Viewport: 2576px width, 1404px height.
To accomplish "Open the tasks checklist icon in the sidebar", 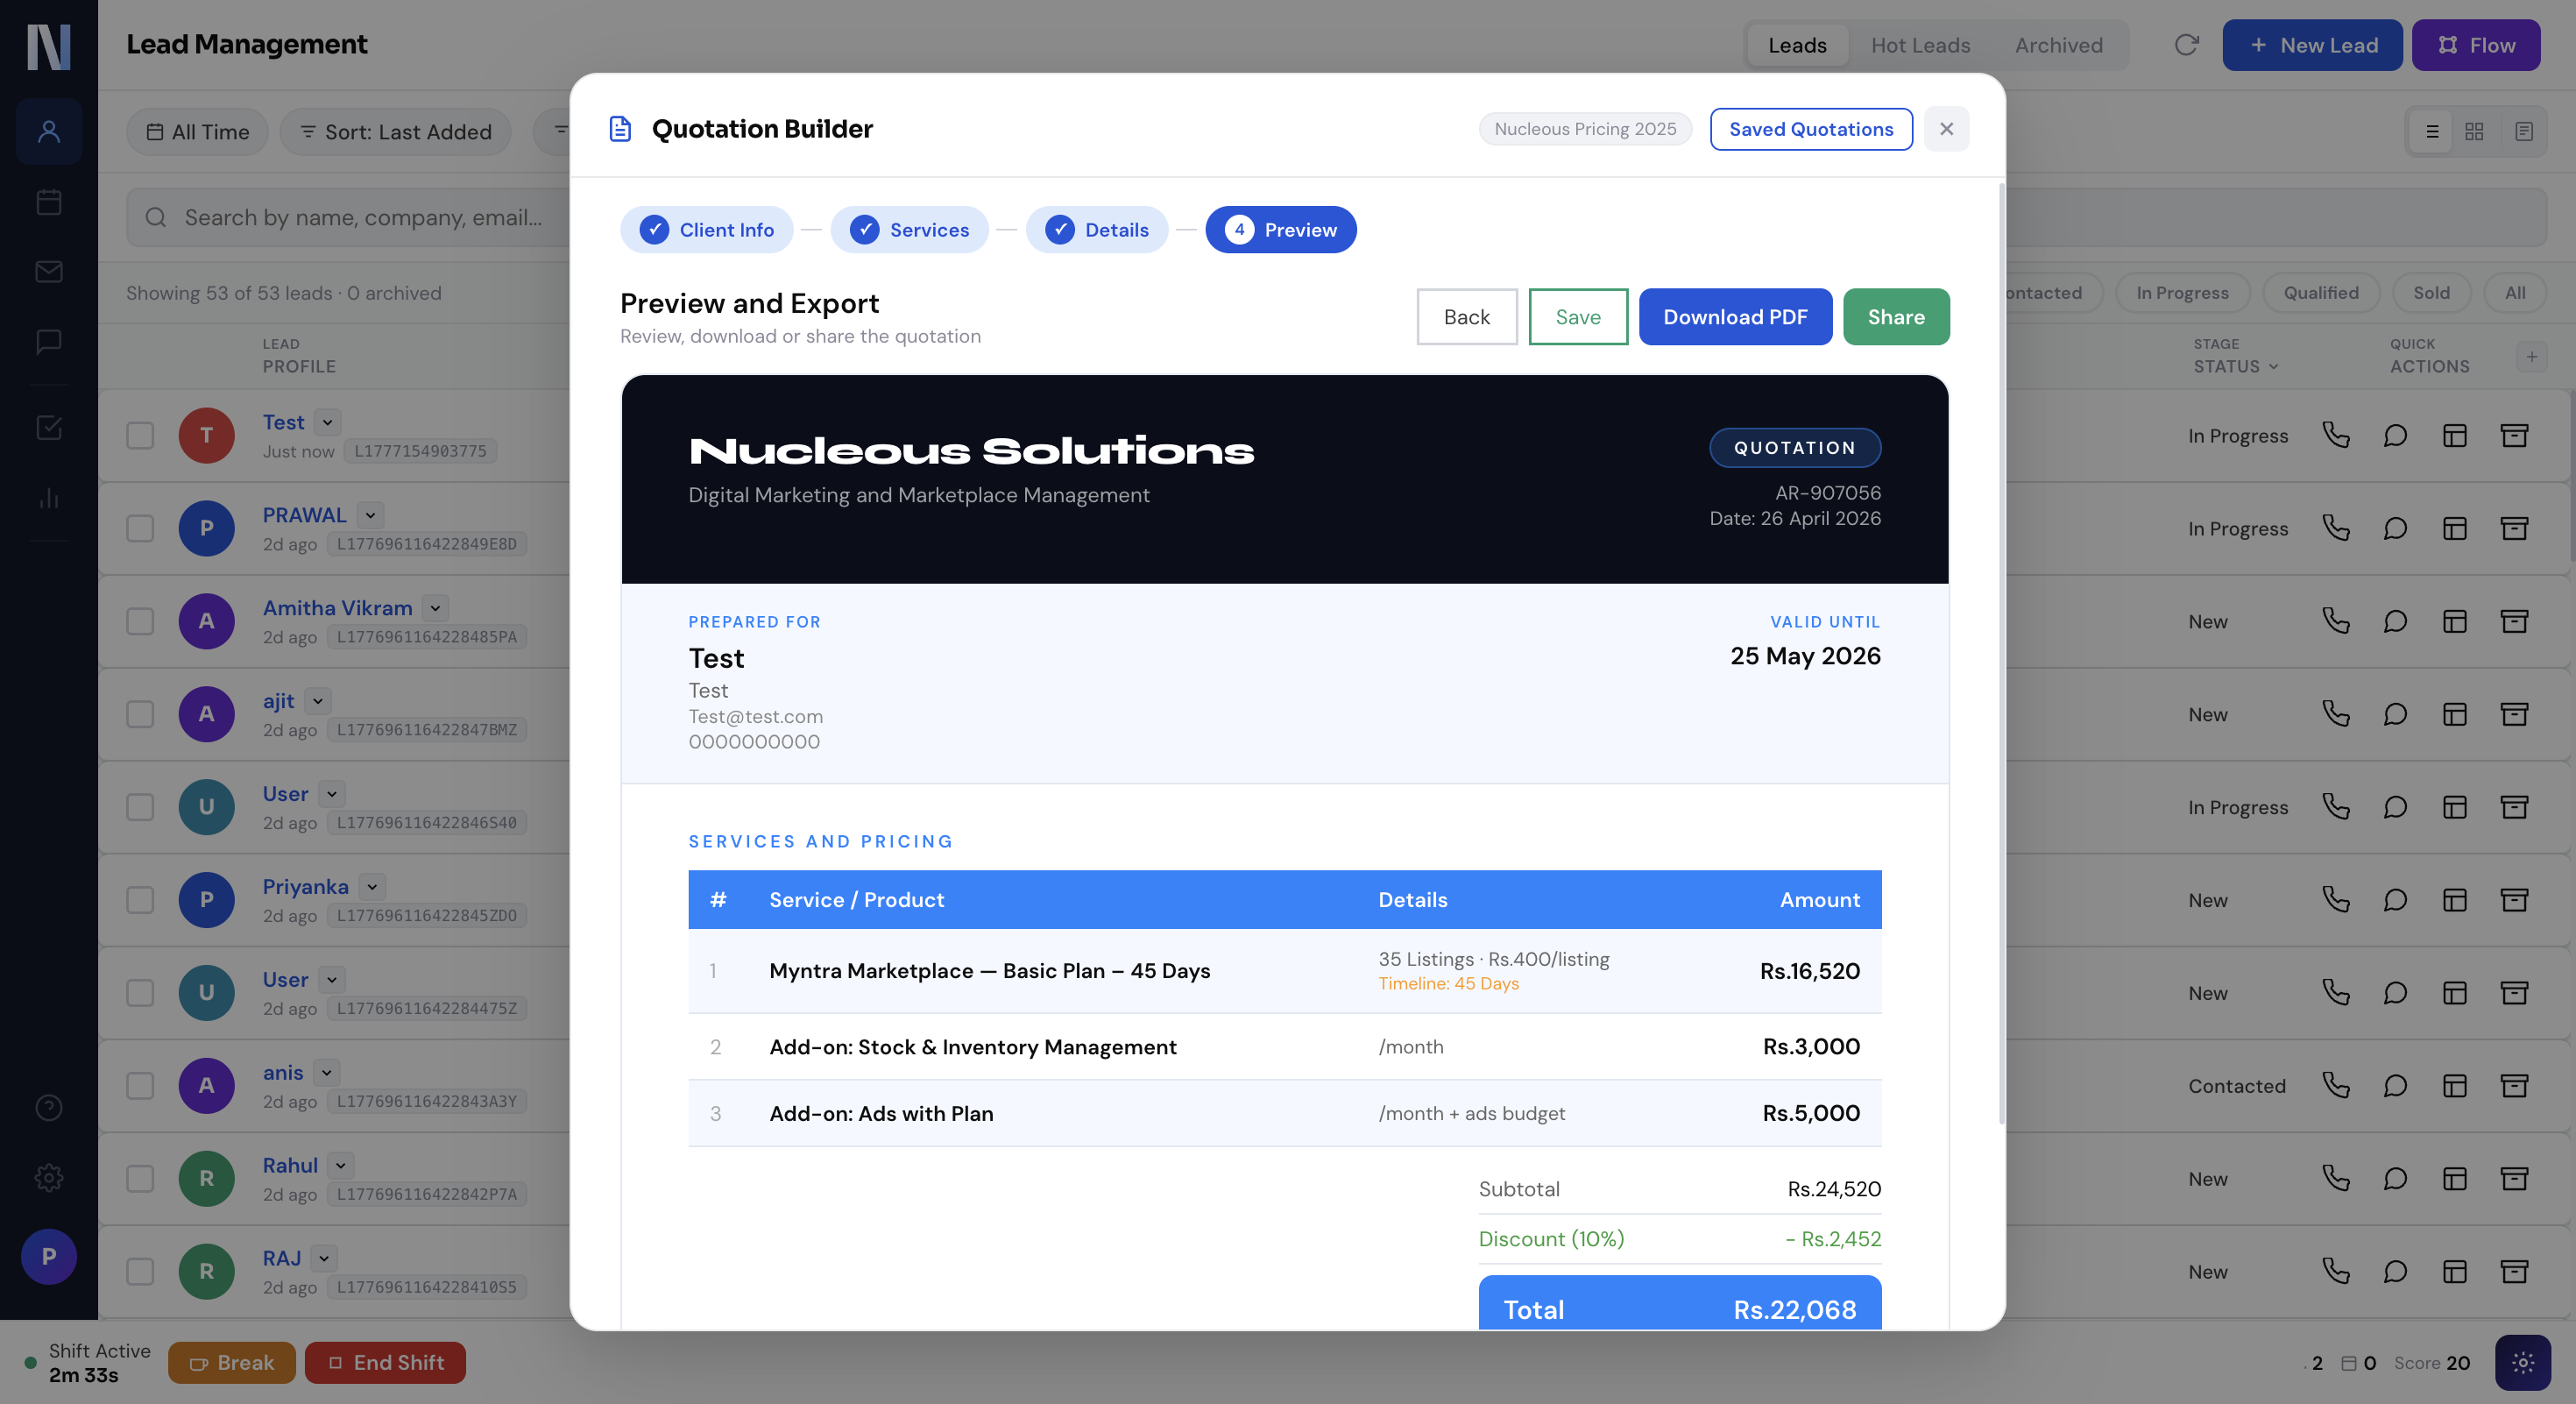I will click(48, 428).
